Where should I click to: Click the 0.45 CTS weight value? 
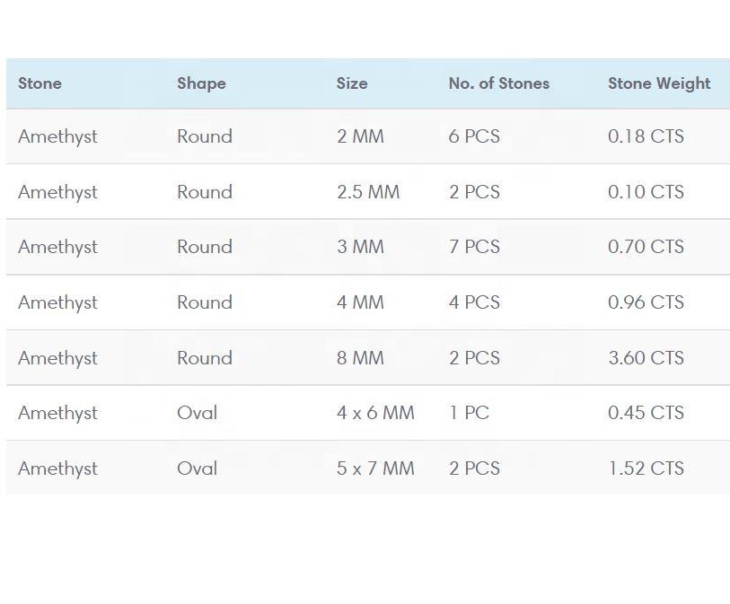click(646, 413)
